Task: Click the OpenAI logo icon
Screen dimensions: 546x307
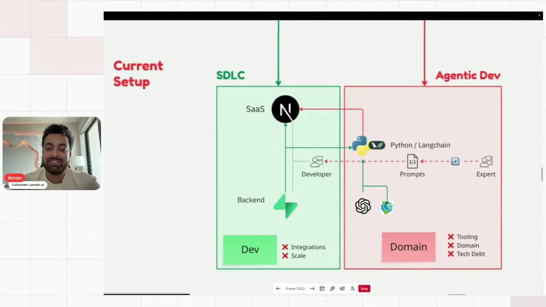Action: (x=363, y=206)
